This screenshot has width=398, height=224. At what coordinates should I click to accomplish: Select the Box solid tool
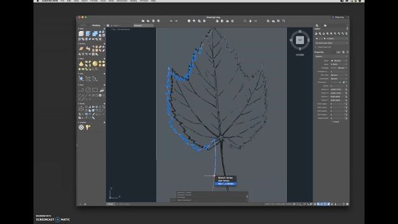click(81, 34)
